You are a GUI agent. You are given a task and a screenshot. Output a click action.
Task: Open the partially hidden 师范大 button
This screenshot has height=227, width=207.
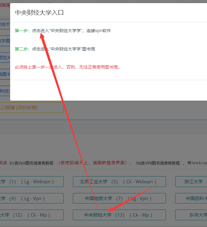pos(5,58)
